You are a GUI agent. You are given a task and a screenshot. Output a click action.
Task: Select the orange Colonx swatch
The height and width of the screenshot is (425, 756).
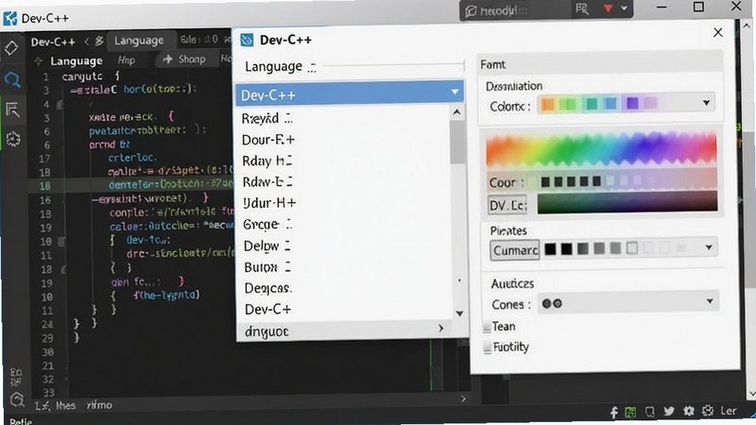tap(547, 104)
